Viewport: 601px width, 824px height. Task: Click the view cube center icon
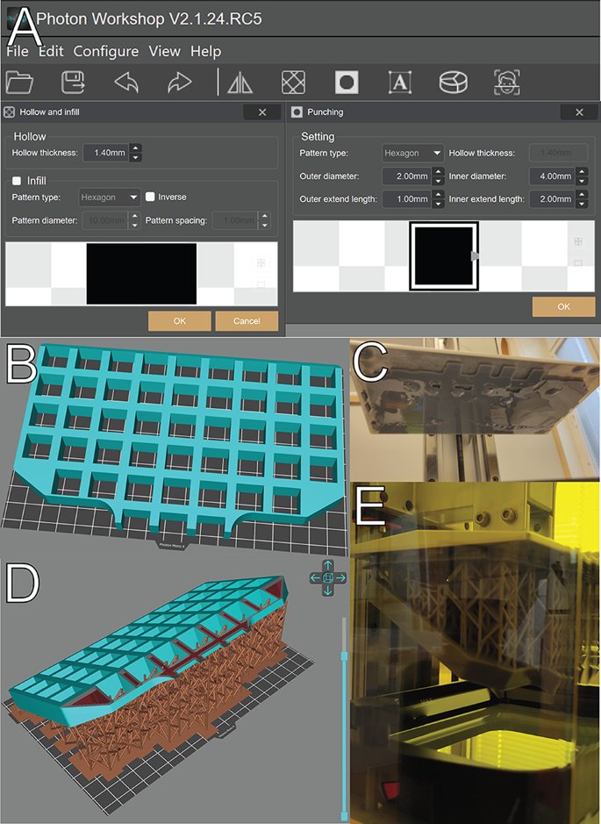(x=328, y=578)
